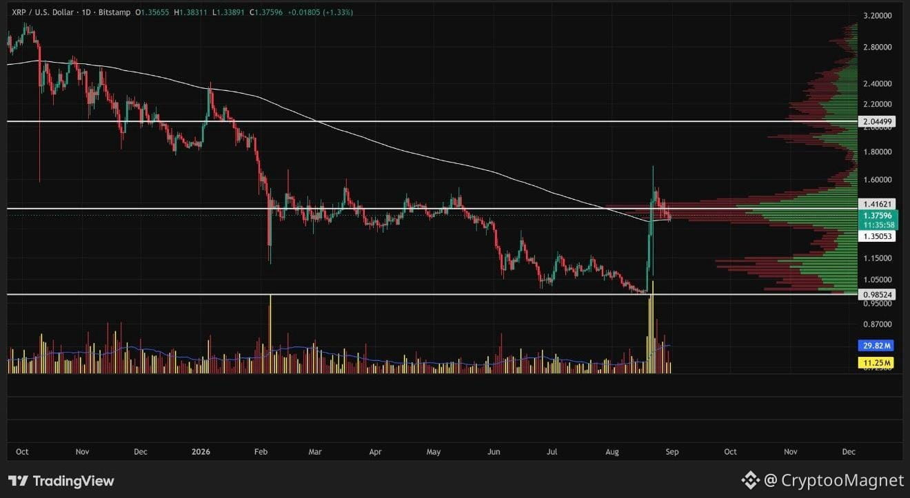
Task: Click the 2.40000 price axis tick
Action: [878, 83]
